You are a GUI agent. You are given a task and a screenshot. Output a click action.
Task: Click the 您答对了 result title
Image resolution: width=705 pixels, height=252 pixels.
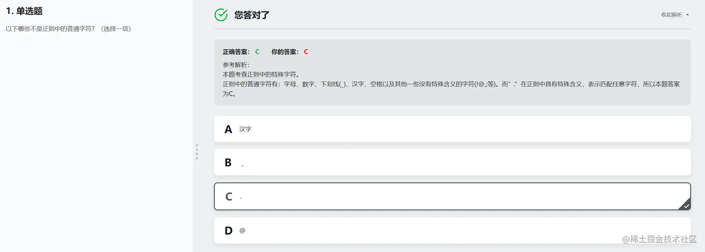(x=252, y=15)
